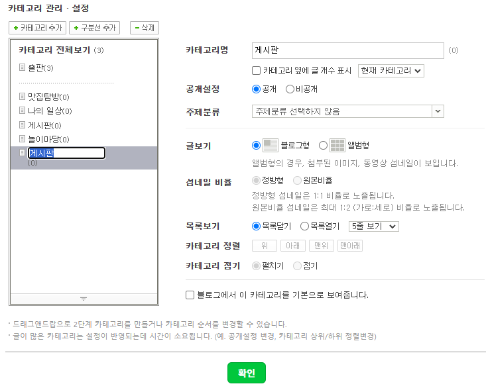
Task: Select the 나의 일상(0) category
Action: pyautogui.click(x=50, y=111)
